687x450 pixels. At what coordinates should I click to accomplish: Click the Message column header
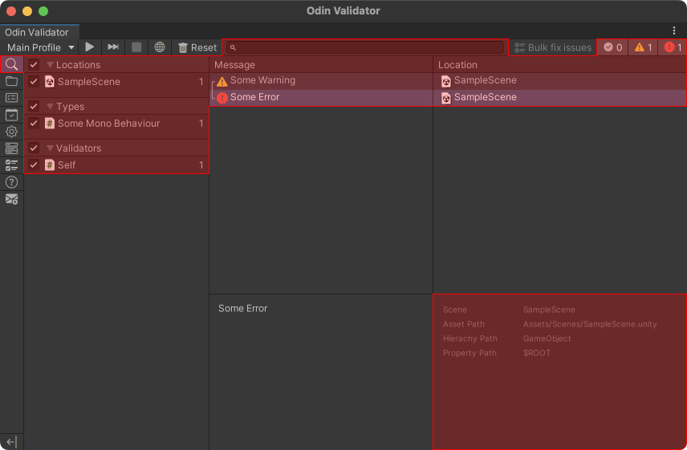(x=321, y=65)
